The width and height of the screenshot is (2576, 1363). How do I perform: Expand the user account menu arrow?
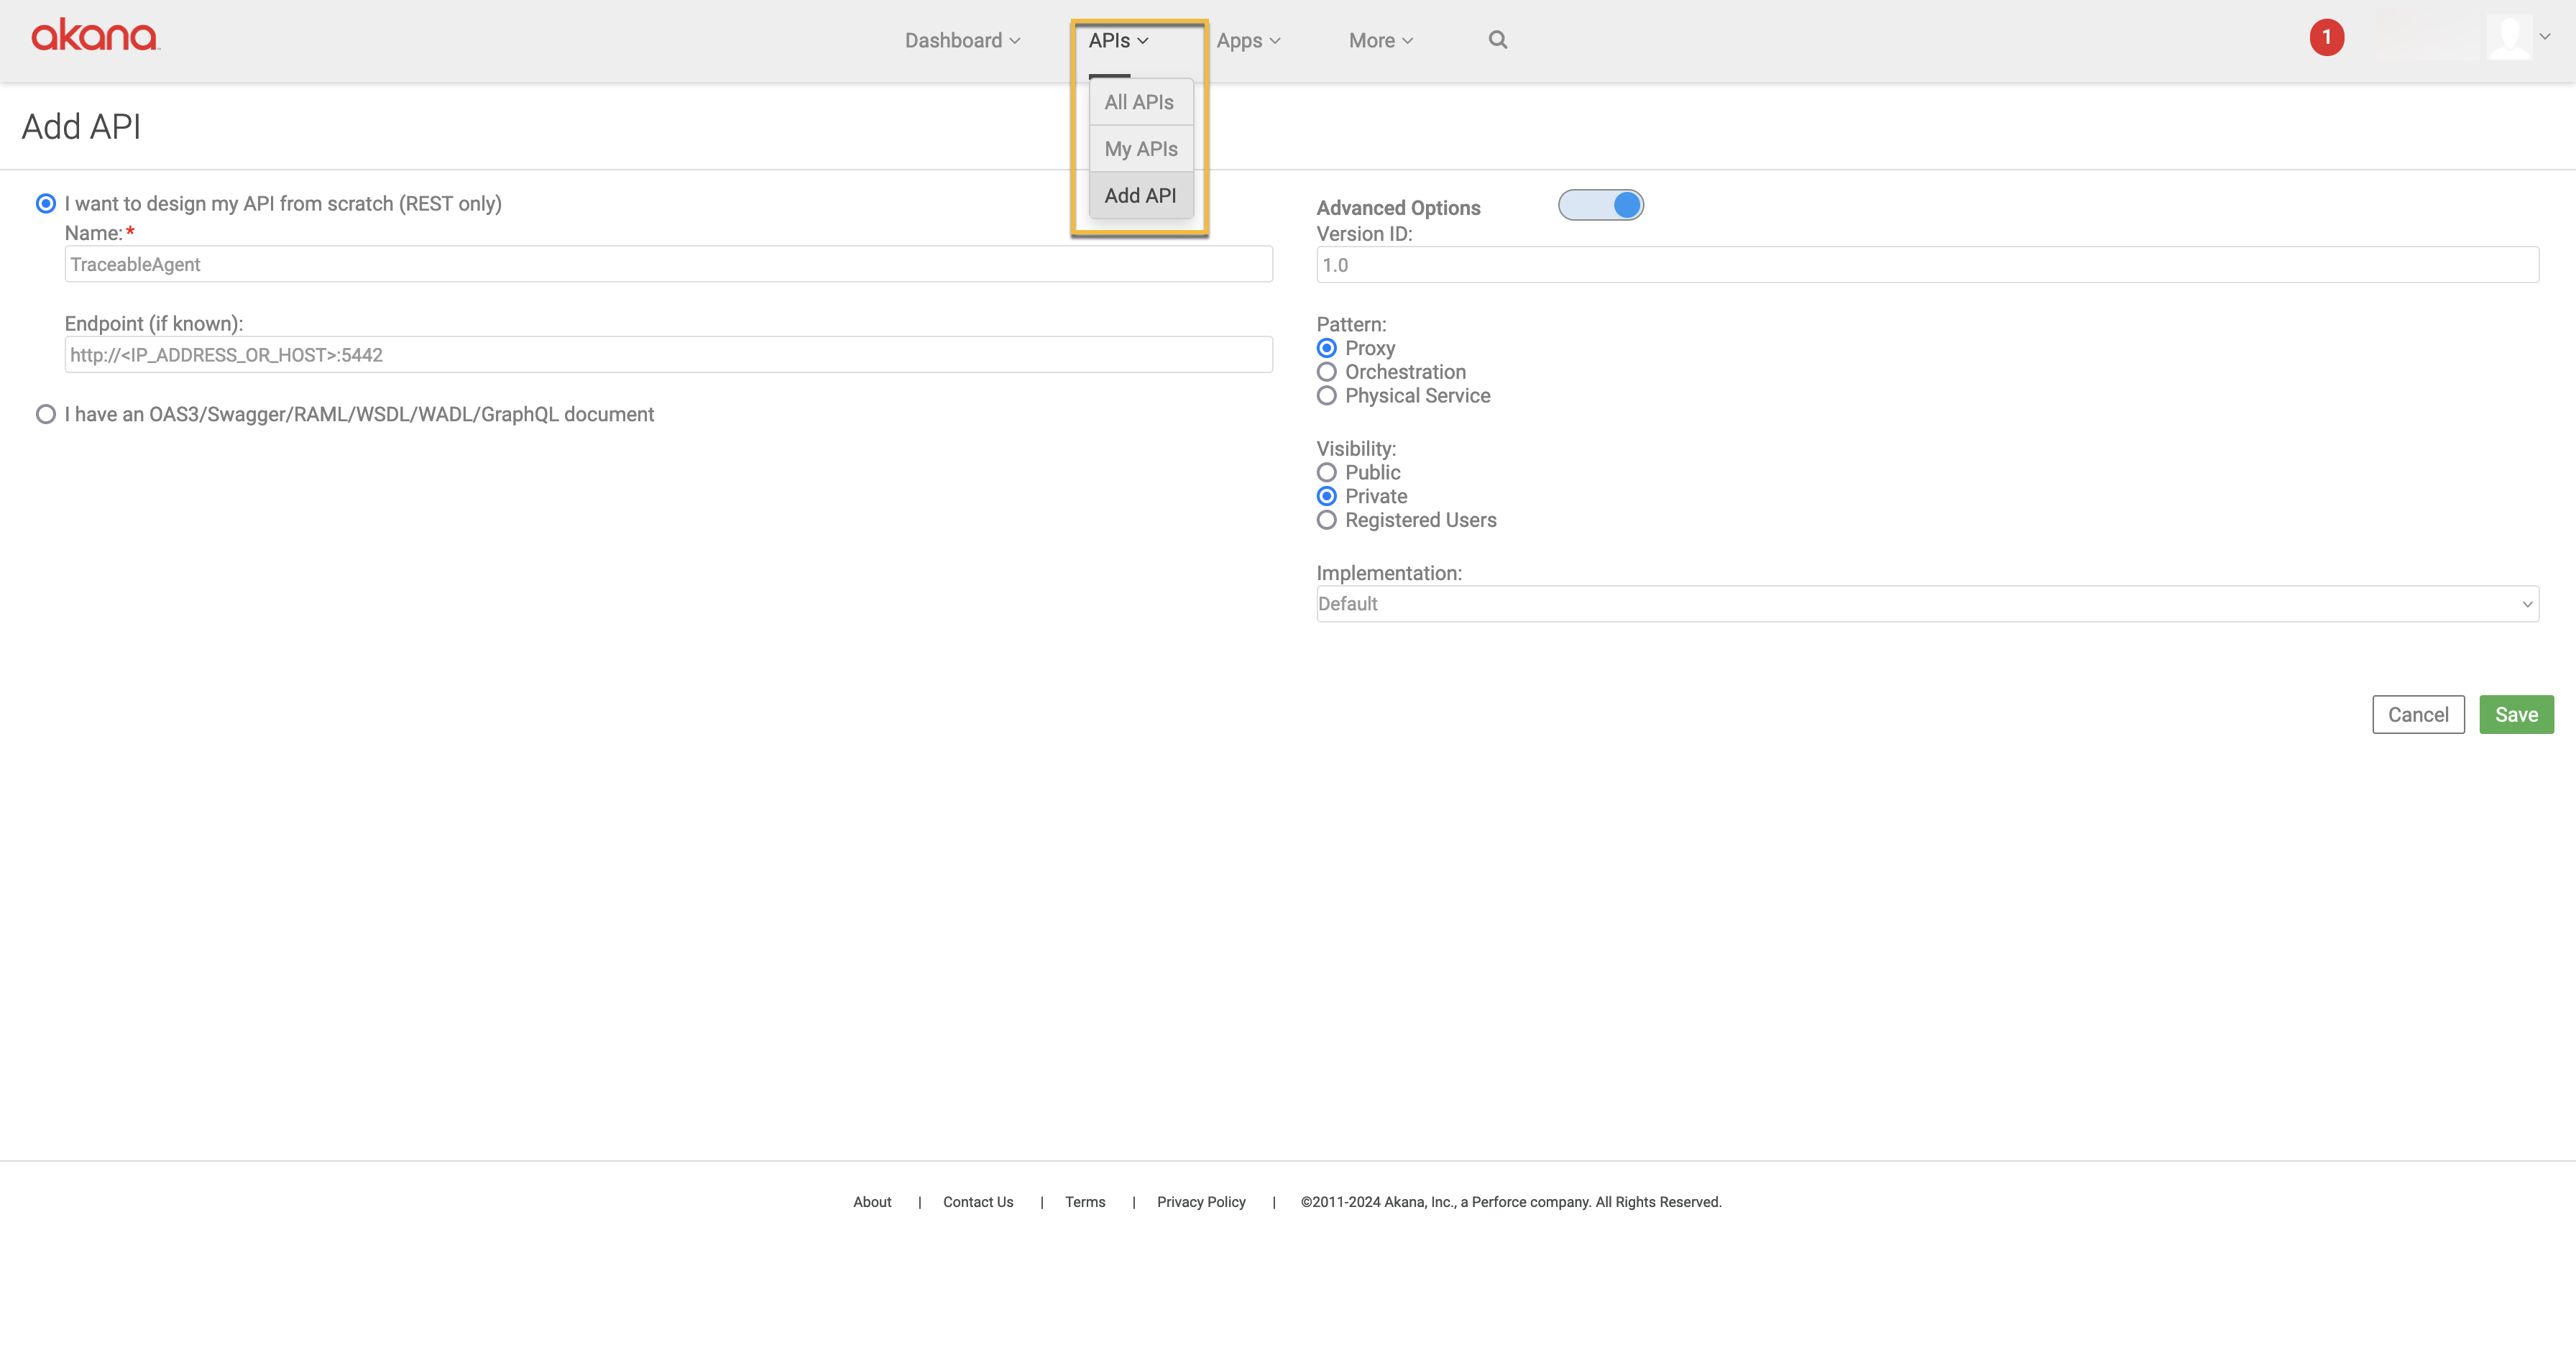point(2545,37)
